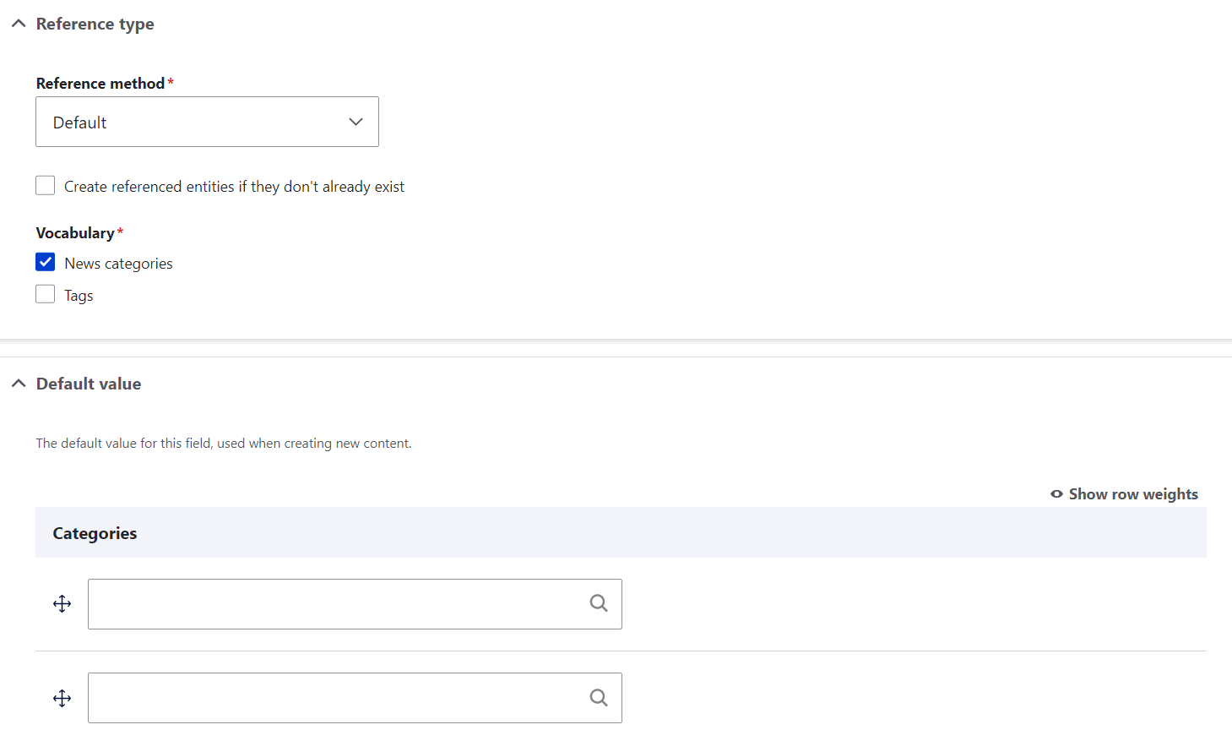Viewport: 1232px width, 741px height.
Task: Click the 'Reference type' section title
Action: pyautogui.click(x=95, y=24)
